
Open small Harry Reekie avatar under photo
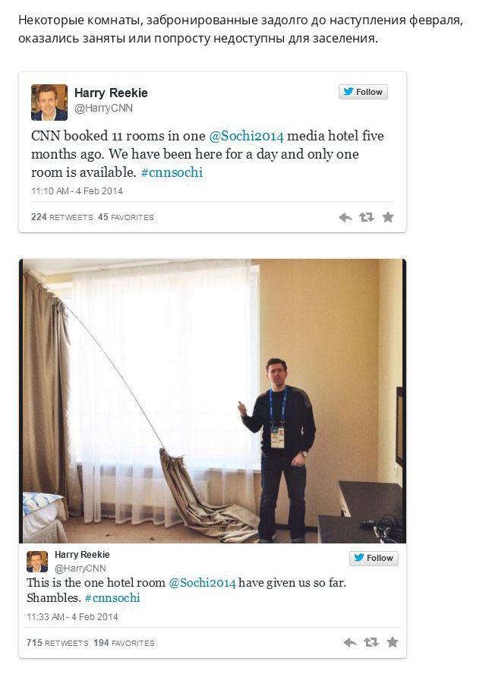coord(37,562)
